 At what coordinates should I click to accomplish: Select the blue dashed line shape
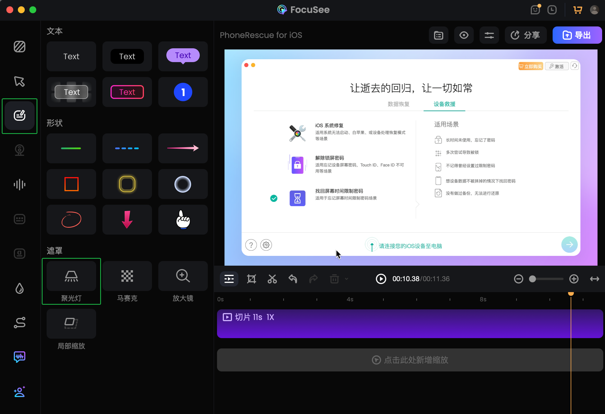(127, 148)
